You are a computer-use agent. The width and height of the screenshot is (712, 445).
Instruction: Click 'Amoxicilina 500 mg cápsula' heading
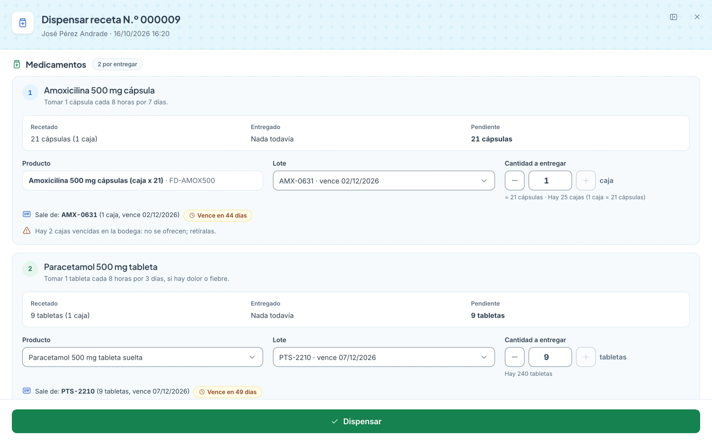click(99, 90)
